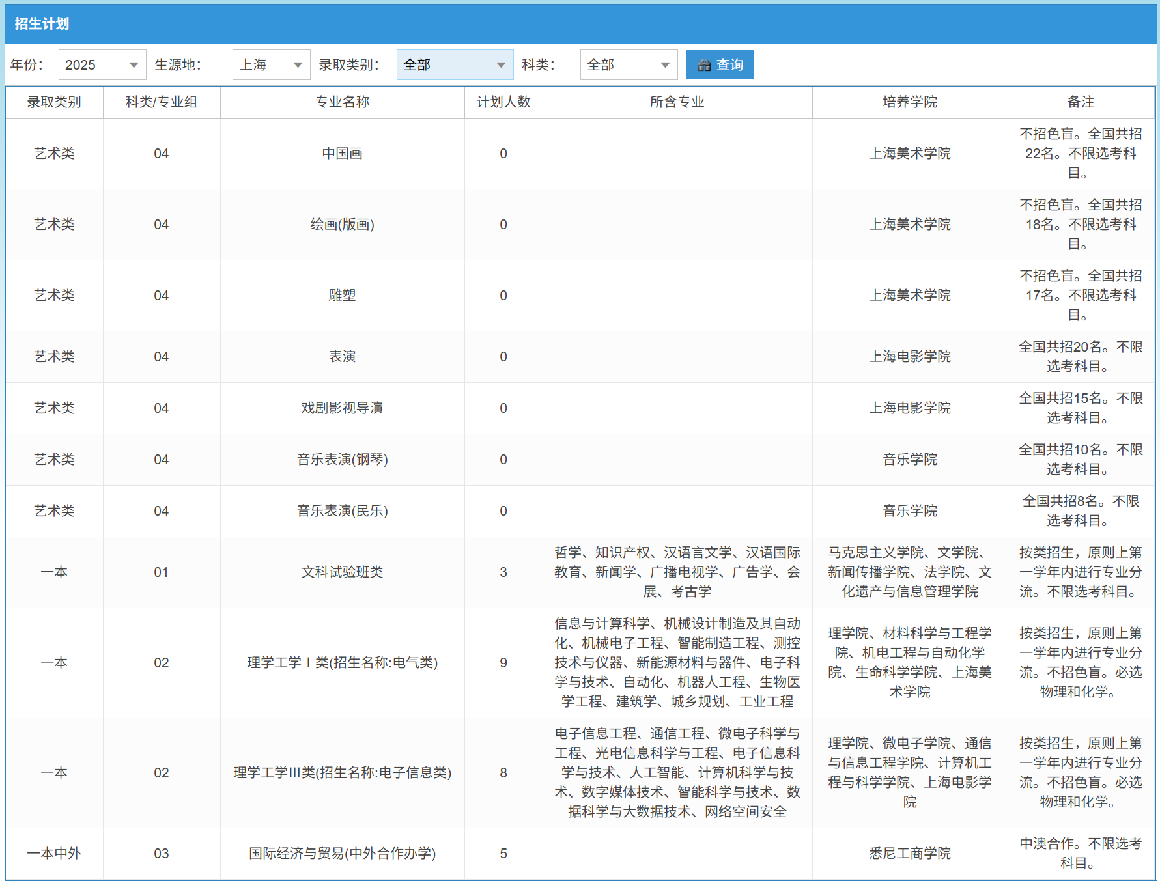Click the binoculars icon in 查询 button
The image size is (1160, 881).
click(x=703, y=65)
